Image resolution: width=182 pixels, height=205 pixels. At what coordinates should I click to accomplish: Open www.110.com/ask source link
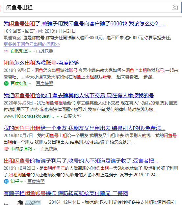pyautogui.click(x=29, y=116)
